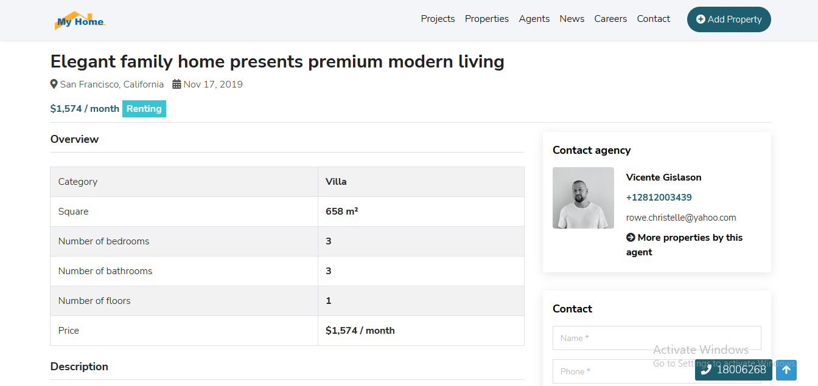Viewport: 818px width, 386px height.
Task: Focus the Name input field
Action: [x=657, y=338]
